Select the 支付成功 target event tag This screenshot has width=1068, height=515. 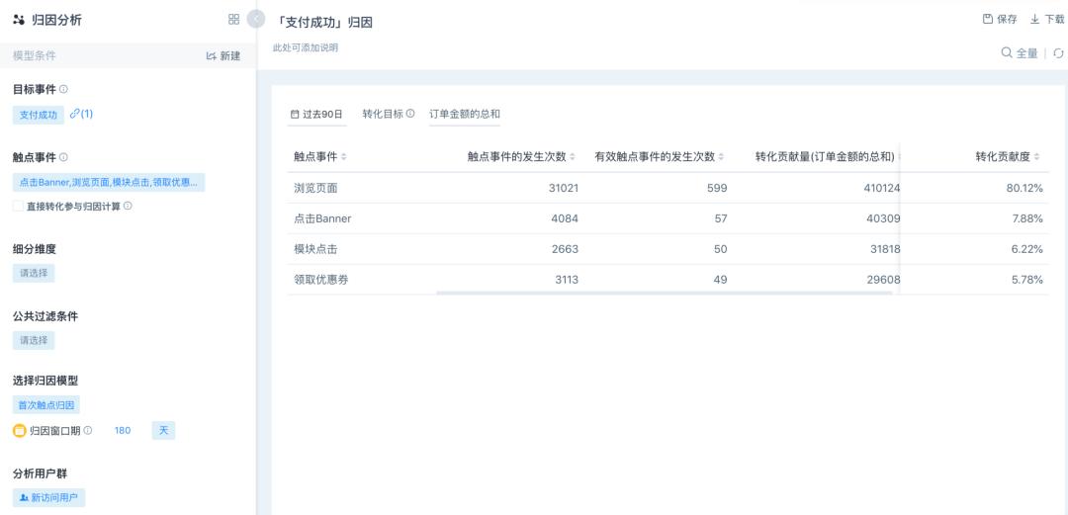pos(39,115)
